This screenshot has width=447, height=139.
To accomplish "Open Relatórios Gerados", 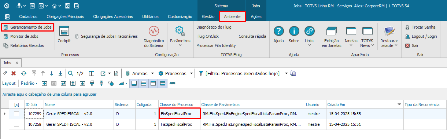I will tap(24, 45).
